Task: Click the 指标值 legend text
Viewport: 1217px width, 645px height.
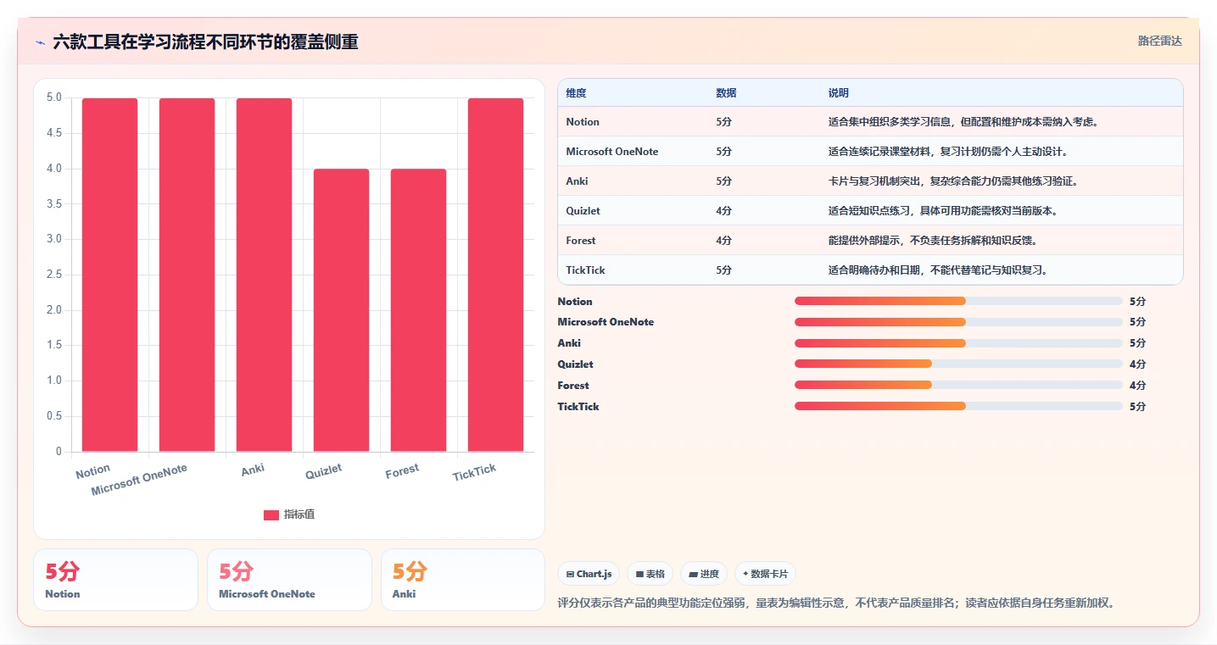Action: (x=299, y=514)
